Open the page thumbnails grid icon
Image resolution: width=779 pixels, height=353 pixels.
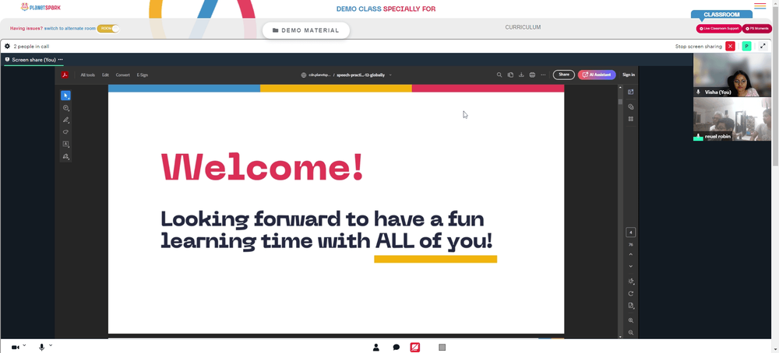[x=631, y=119]
